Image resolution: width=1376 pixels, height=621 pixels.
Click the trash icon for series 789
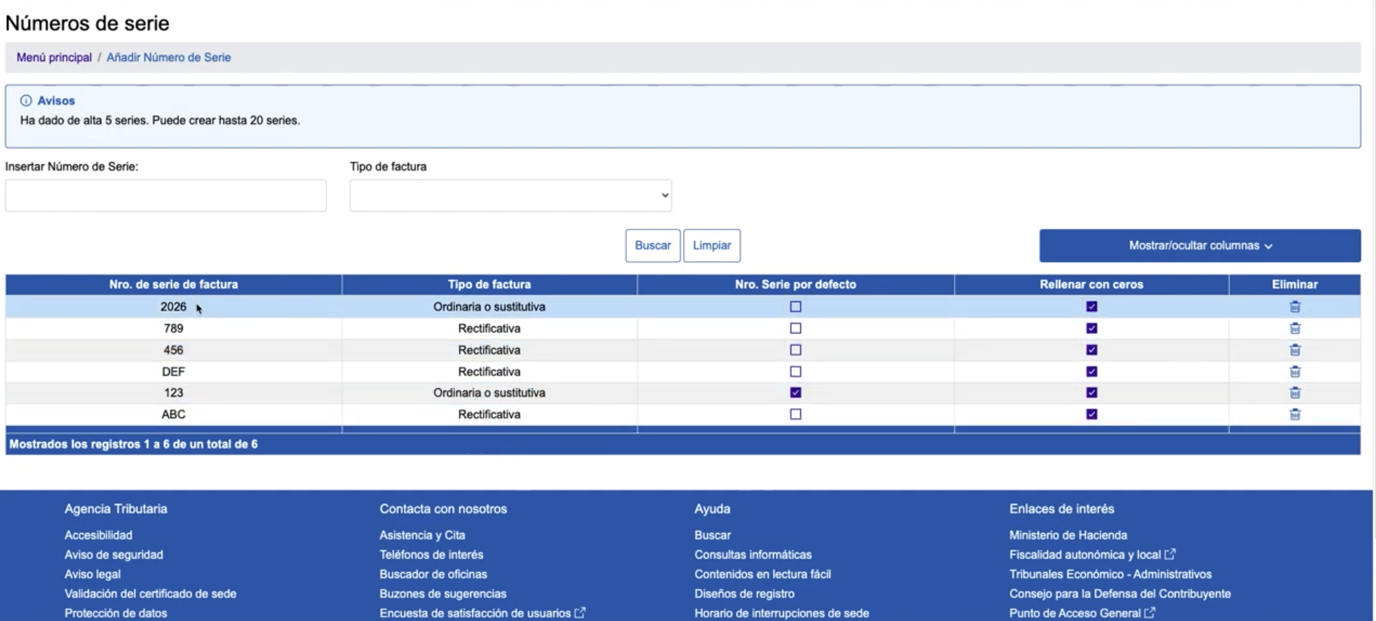pyautogui.click(x=1294, y=329)
